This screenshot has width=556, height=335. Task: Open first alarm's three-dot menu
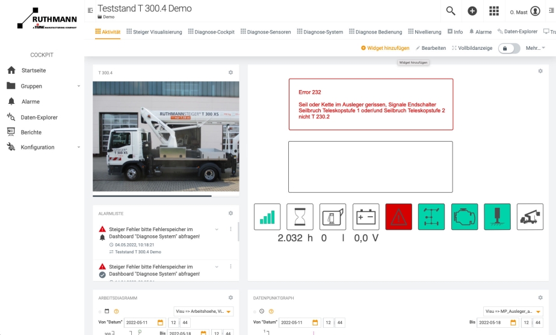tap(230, 229)
